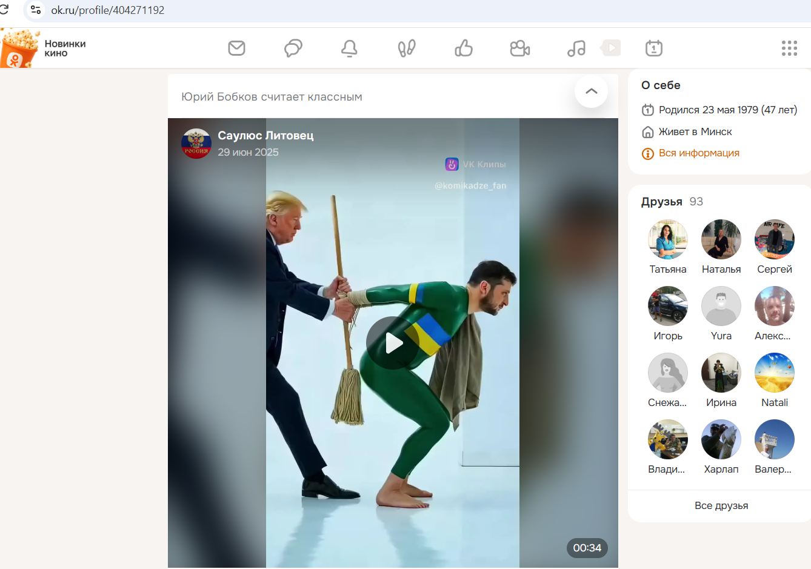The height and width of the screenshot is (569, 811).
Task: Click the name Natali under the avatar
Action: (775, 402)
